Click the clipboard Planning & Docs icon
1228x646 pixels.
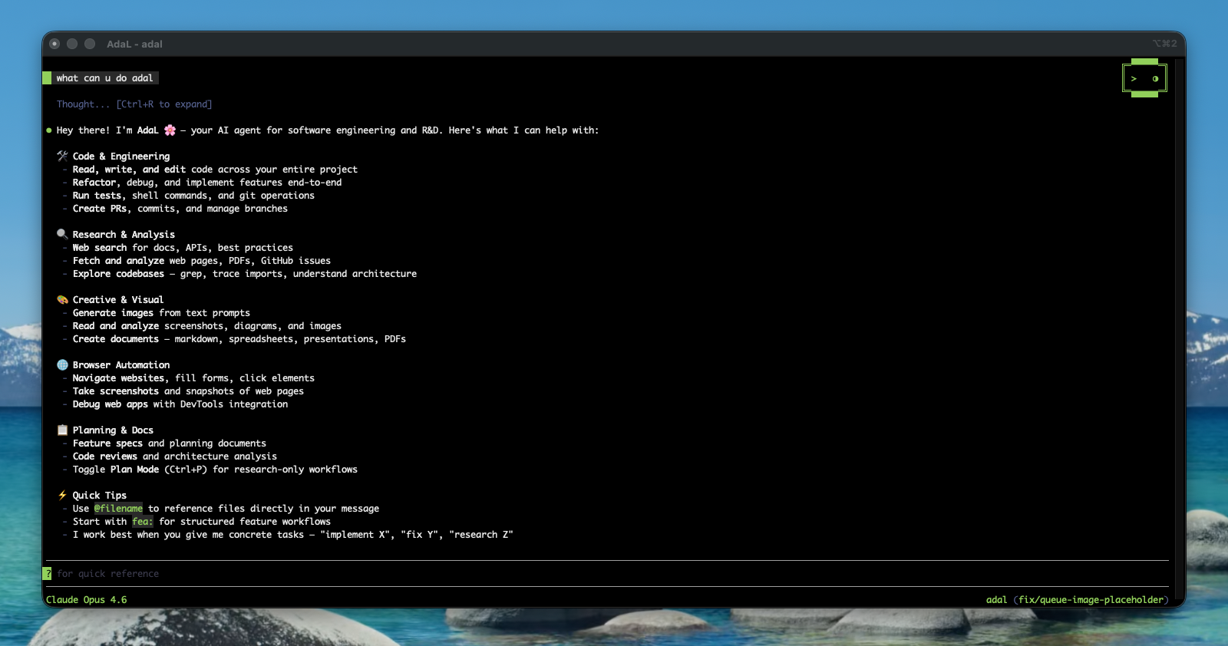(x=62, y=430)
